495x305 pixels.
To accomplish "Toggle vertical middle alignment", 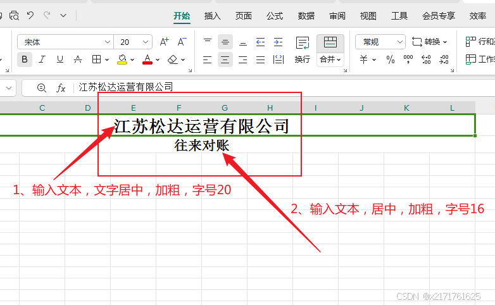I will 225,42.
